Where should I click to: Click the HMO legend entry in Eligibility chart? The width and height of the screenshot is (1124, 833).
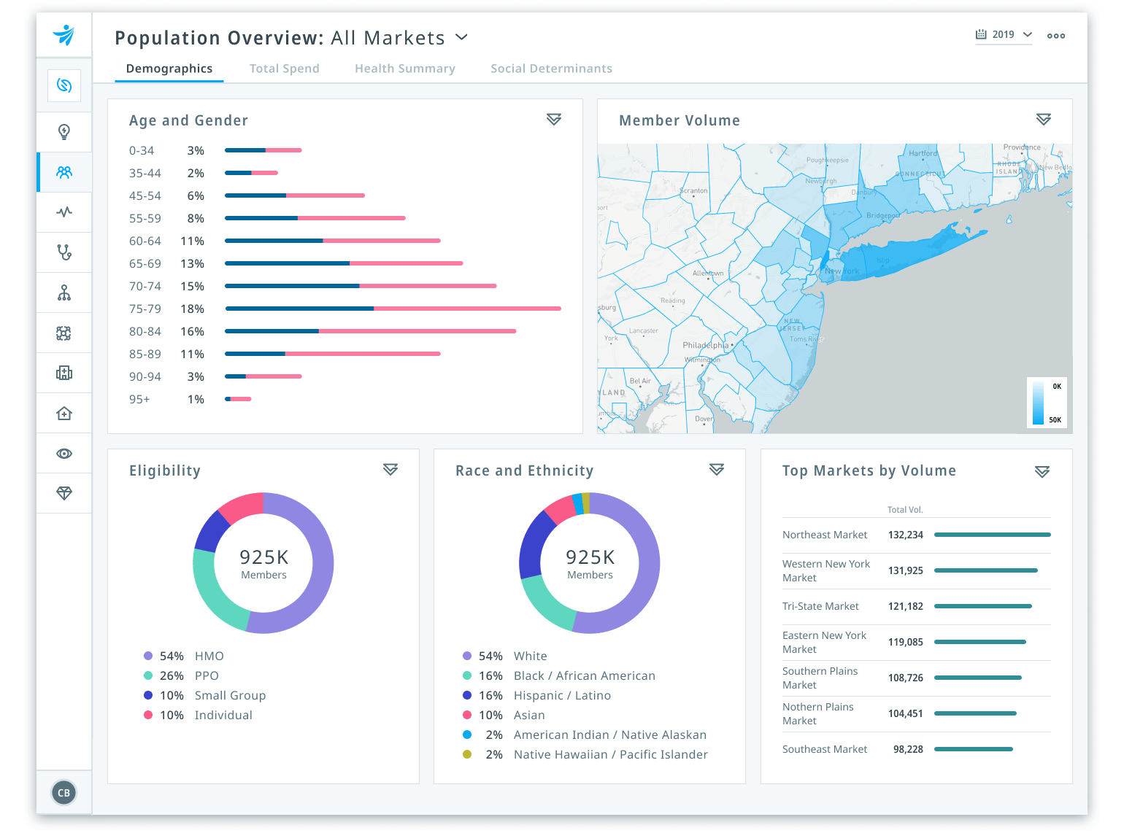tap(209, 656)
